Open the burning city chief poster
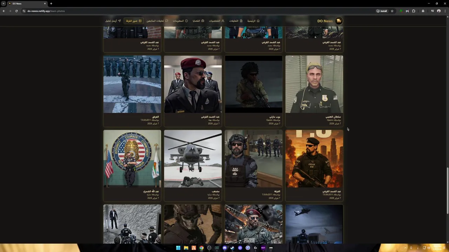The image size is (449, 252). click(314, 159)
